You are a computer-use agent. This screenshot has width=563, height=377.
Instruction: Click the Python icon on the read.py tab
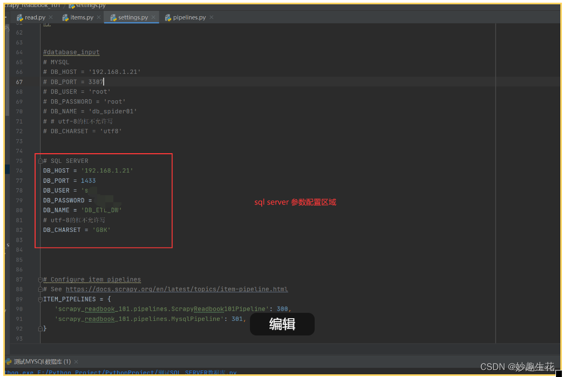point(19,17)
